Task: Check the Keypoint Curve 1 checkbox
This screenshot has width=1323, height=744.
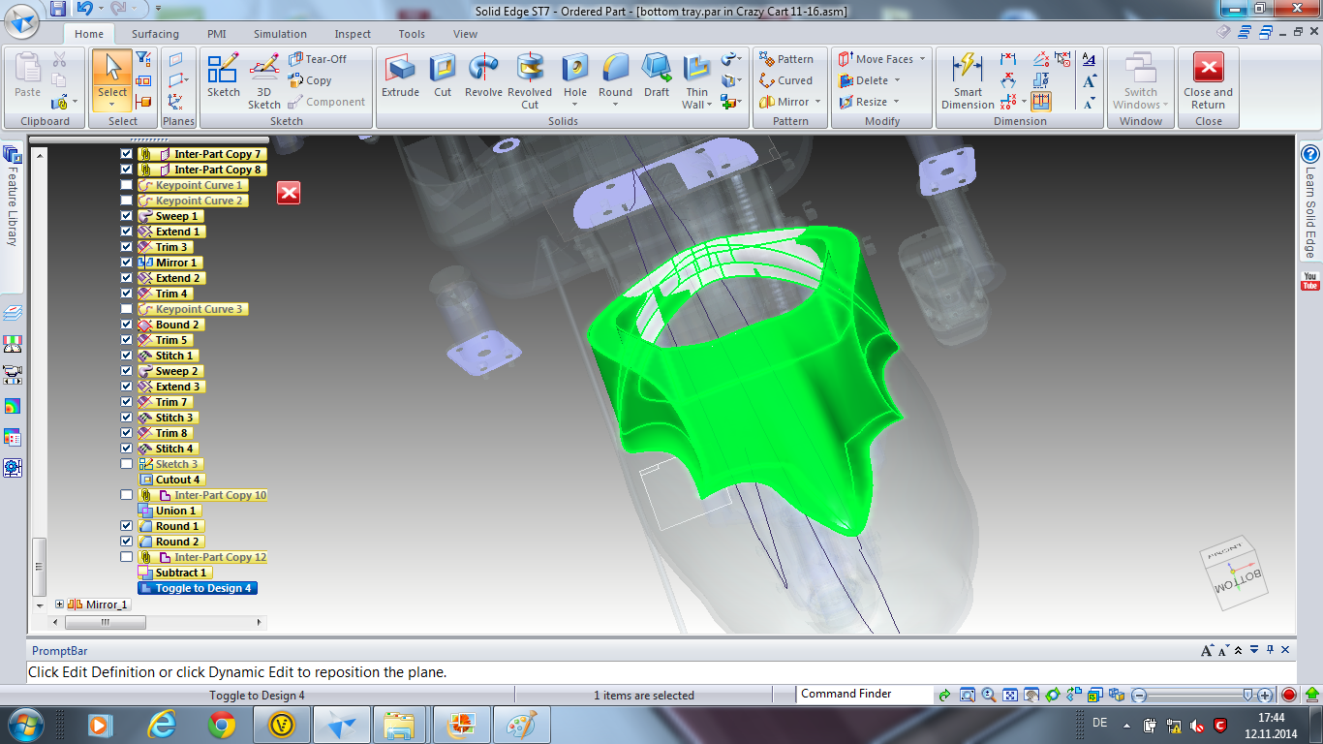Action: (126, 185)
